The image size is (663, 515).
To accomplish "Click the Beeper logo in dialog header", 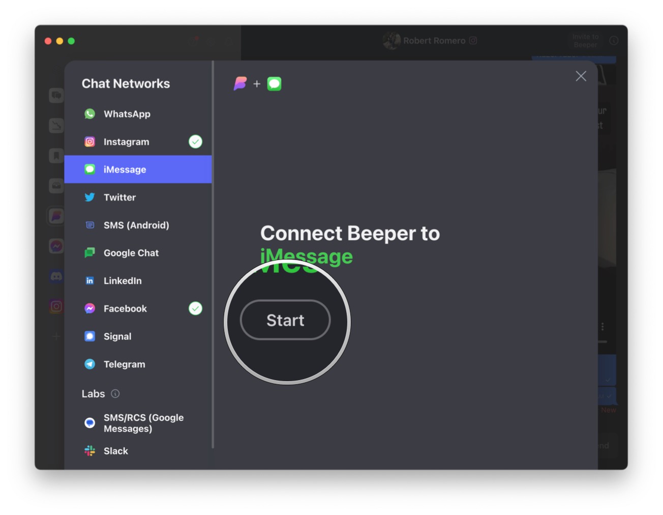I will click(240, 83).
